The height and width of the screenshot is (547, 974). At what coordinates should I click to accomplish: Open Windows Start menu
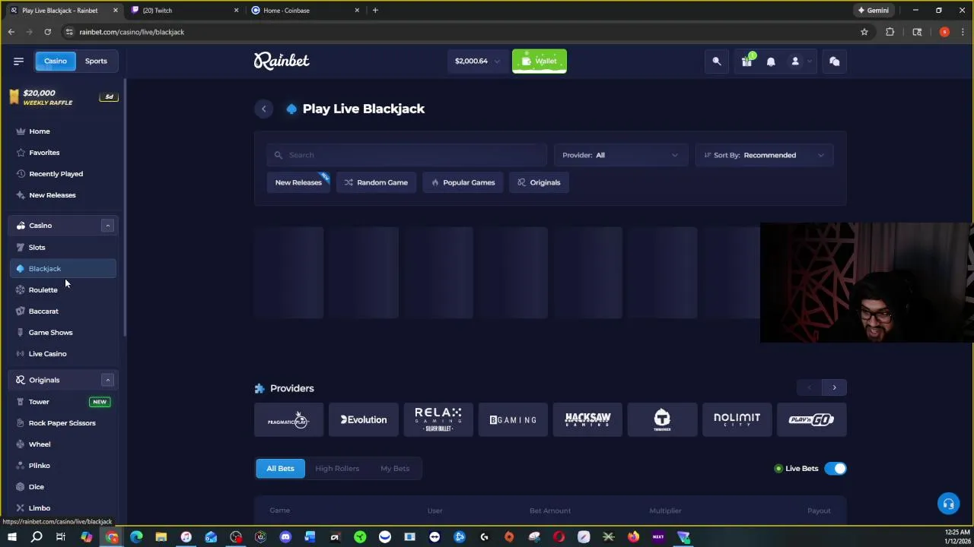11,537
